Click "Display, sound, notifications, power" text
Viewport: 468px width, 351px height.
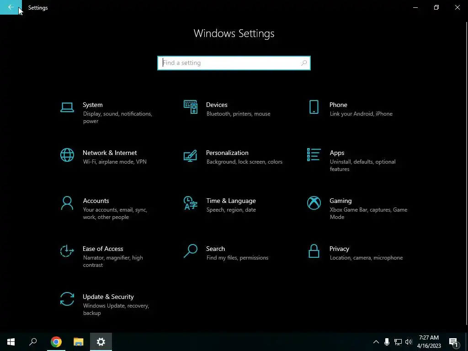click(117, 117)
